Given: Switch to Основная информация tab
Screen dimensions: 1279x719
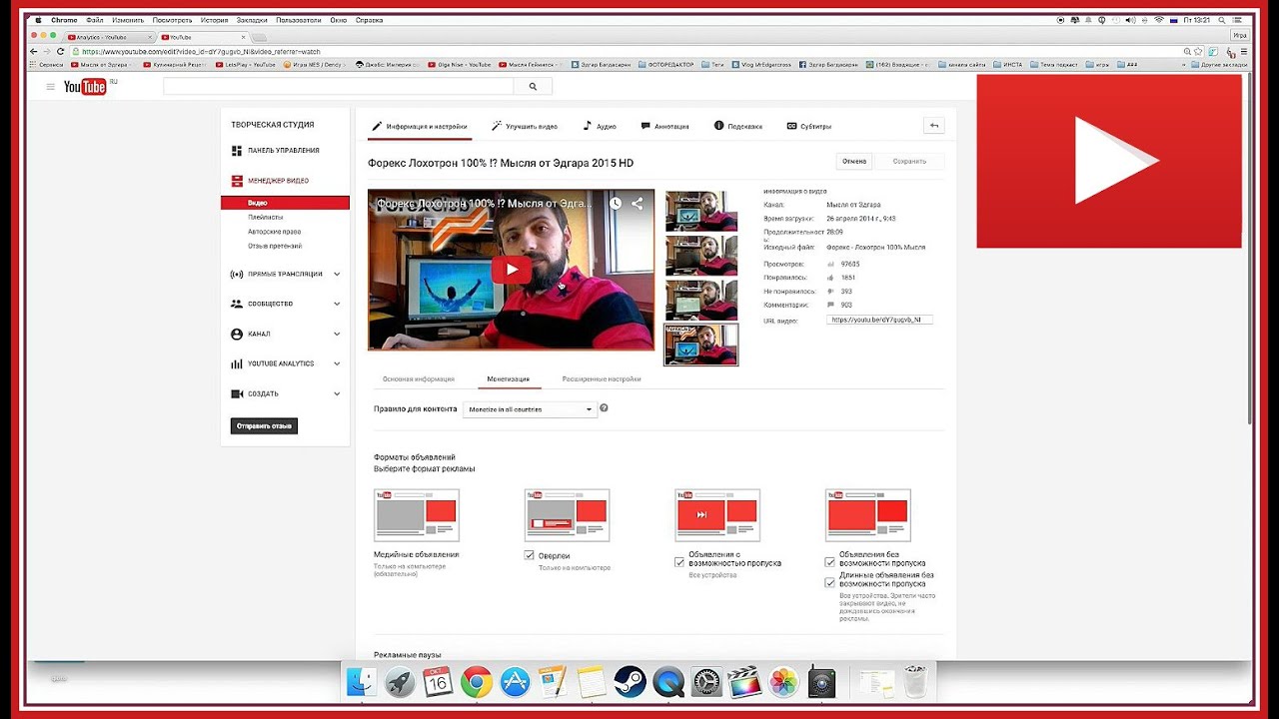Looking at the screenshot, I should tap(419, 379).
